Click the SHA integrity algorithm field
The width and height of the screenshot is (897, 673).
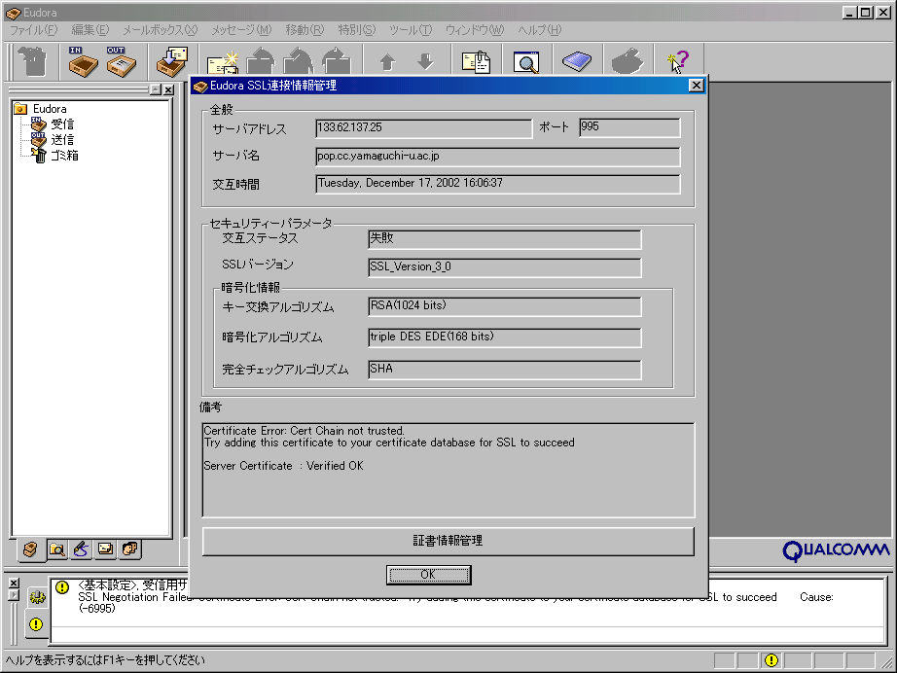505,370
